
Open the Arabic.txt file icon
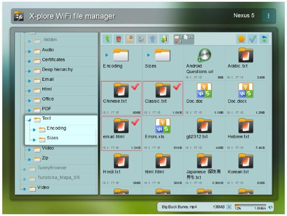click(x=246, y=55)
